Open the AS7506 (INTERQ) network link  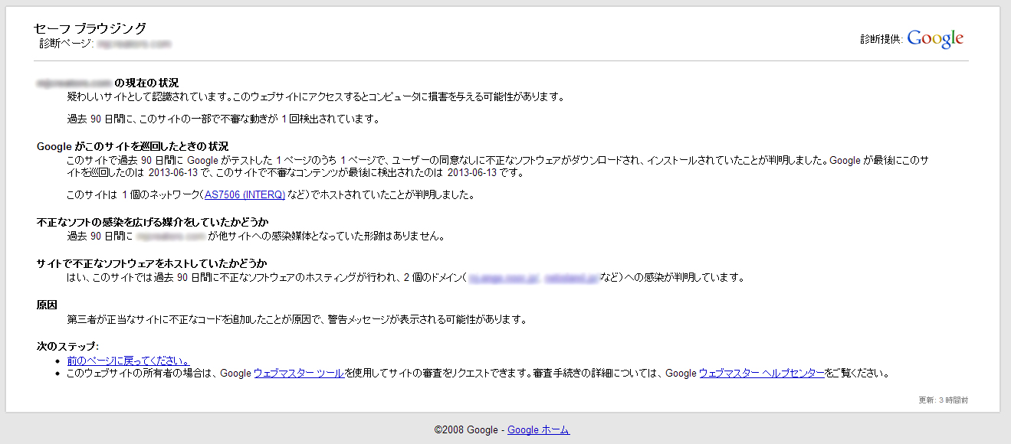(245, 195)
